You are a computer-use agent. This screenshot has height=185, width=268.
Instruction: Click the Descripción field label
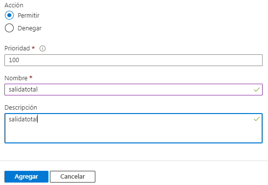pyautogui.click(x=21, y=108)
